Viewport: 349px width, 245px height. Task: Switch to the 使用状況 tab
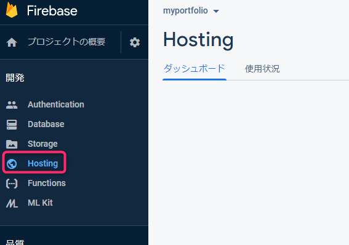pyautogui.click(x=262, y=69)
